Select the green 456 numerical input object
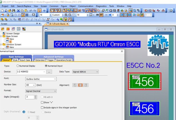The height and width of the screenshot is (120, 176). [x=145, y=81]
